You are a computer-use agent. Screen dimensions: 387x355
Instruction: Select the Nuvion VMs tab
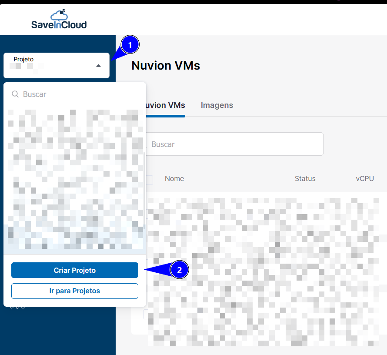[x=165, y=105]
